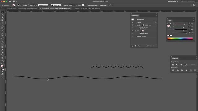This screenshot has width=198, height=111.
Task: Click Change Screen Mode icon in toolbar
Action: [x=2, y=74]
